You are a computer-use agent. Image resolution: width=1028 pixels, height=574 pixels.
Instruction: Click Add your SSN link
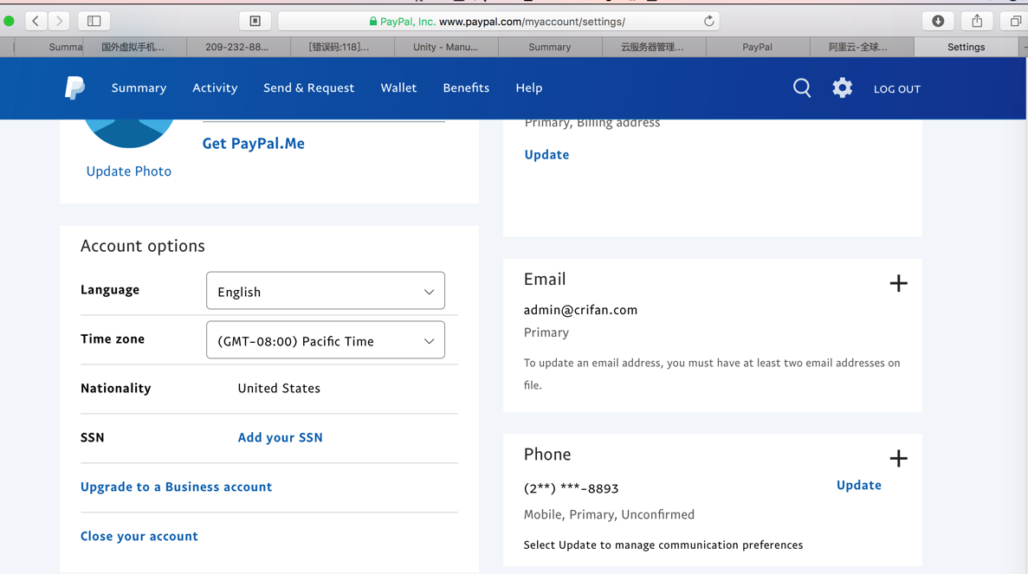[280, 437]
